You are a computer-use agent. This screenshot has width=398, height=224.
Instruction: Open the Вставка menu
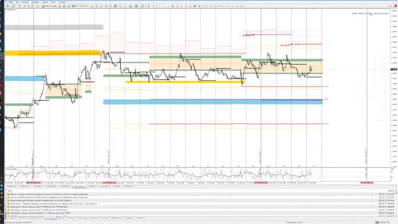[x=25, y=2]
